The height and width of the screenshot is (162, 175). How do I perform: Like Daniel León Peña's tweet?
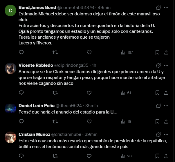[89, 121]
